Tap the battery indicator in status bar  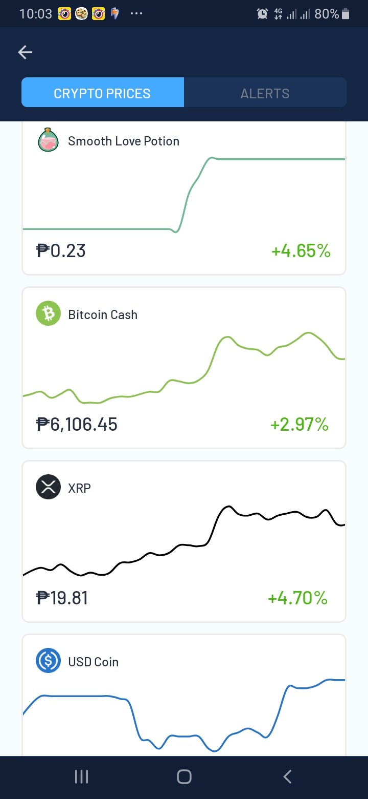(x=346, y=14)
